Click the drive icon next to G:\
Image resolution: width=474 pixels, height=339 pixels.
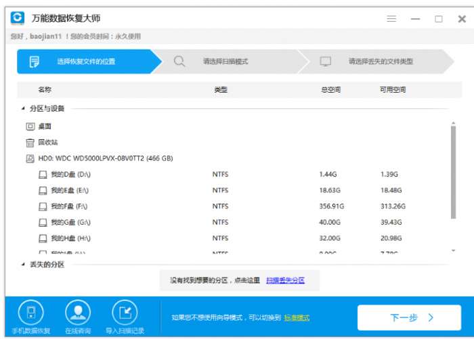[x=43, y=223]
